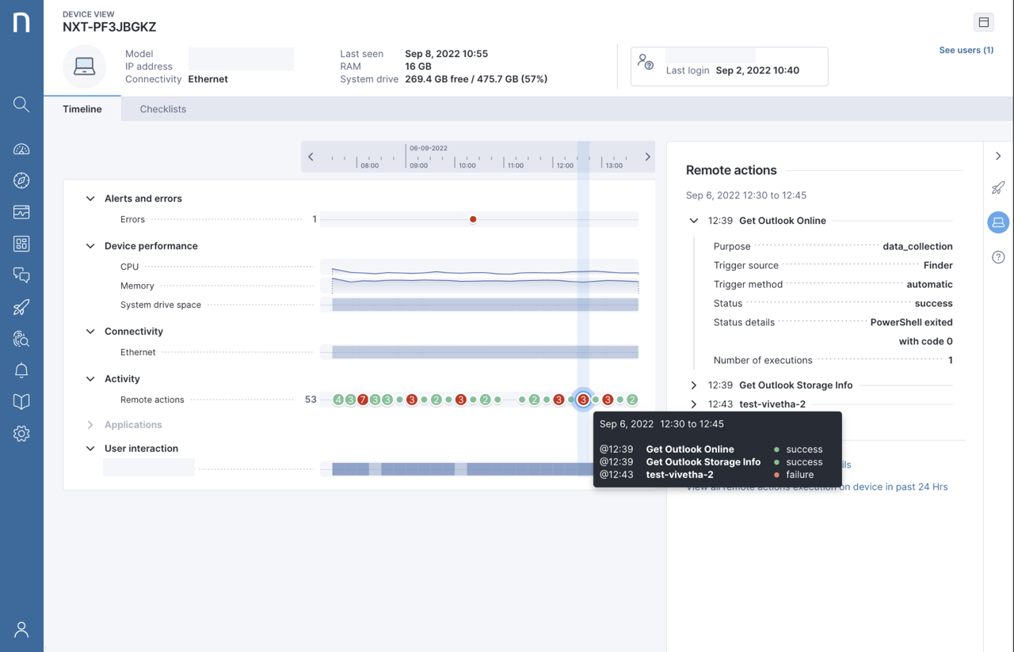Click the sidebar bell notifications icon
Screen dimensions: 1014x652
(21, 370)
